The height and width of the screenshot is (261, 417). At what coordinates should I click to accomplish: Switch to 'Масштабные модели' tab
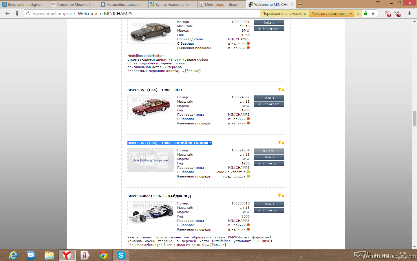click(123, 4)
